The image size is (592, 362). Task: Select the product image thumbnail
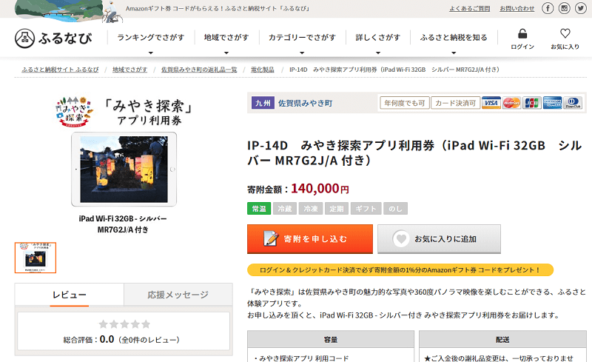36,258
